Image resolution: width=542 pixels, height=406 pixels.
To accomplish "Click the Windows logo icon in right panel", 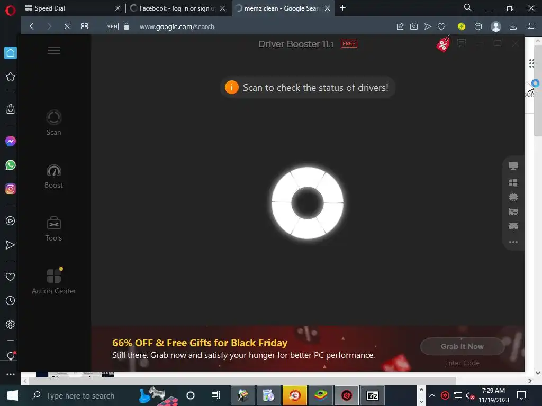I will point(513,182).
